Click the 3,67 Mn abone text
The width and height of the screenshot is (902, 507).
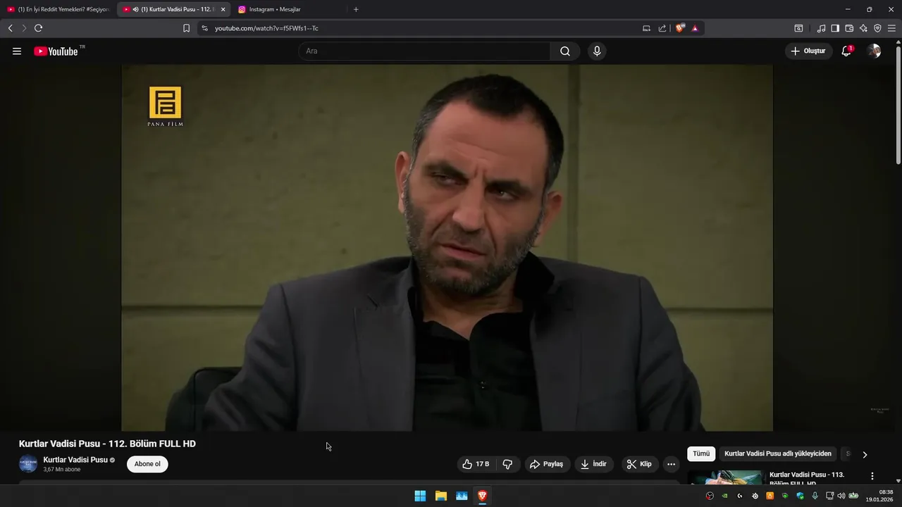tap(62, 470)
